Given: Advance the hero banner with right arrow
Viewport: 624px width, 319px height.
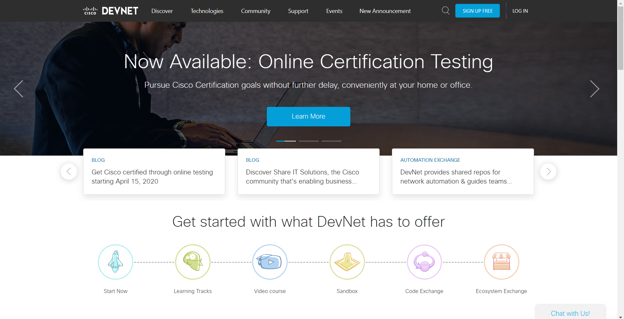Looking at the screenshot, I should point(595,88).
